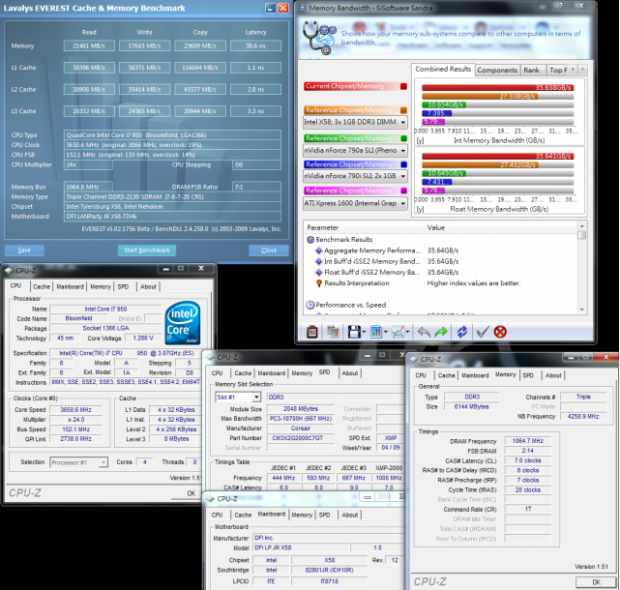This screenshot has height=590, width=620.
Task: Click the title icon of the CPU-Z Memory window
Action: (x=414, y=359)
